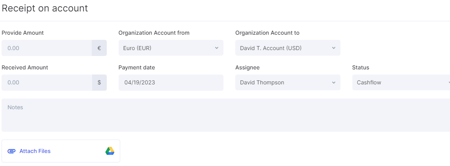
Task: Click the chevron beside David T. Account (USD)
Action: click(x=333, y=48)
